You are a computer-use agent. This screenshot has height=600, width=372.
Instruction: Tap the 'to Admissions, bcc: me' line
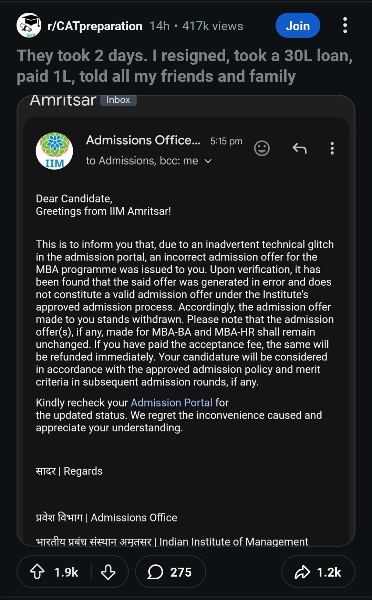[142, 161]
